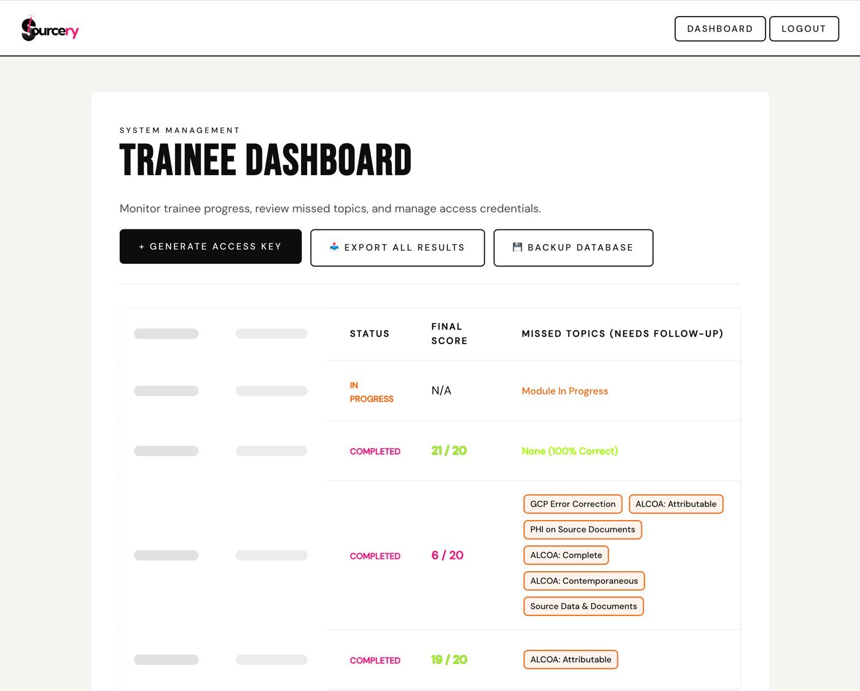Click Backup Database button

click(x=573, y=248)
